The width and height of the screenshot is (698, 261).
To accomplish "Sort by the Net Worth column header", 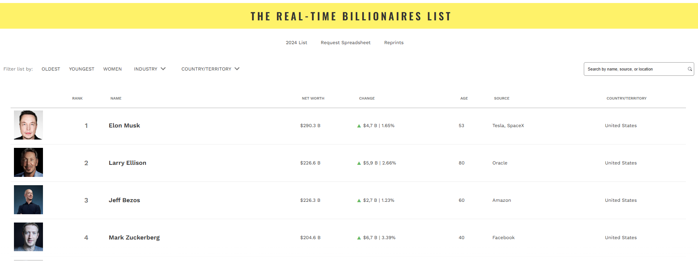I will point(313,98).
